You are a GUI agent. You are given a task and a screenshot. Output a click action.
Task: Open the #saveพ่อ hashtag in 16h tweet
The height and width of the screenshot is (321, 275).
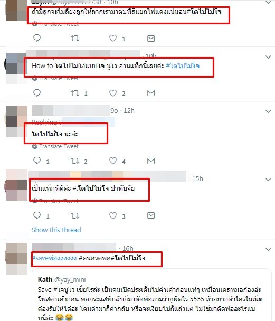(54, 258)
